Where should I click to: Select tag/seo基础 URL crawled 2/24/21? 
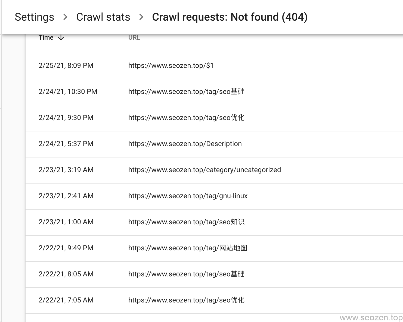[186, 92]
